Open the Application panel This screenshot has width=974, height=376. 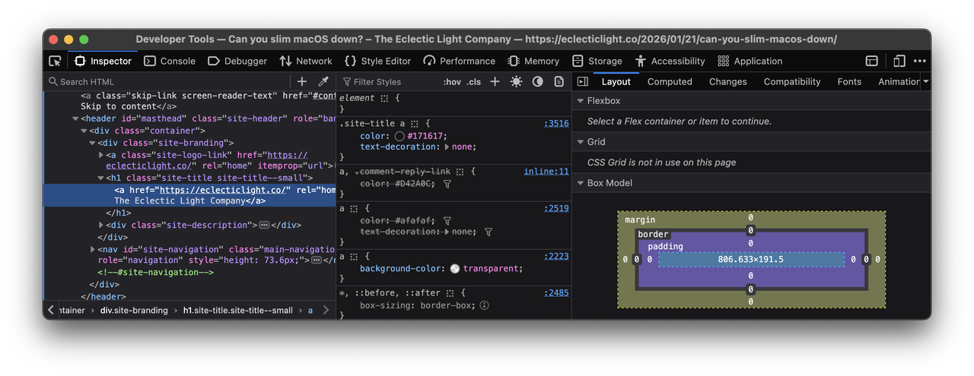point(750,61)
